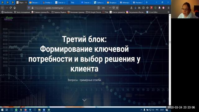Toggle the sidebar panel icon
The image size is (199, 112).
[x=143, y=8]
